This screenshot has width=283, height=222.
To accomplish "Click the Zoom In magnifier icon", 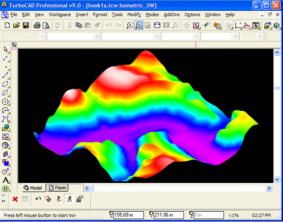I will point(129,25).
